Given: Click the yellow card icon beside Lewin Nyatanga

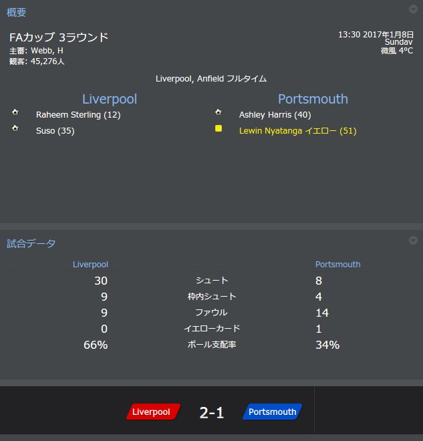Looking at the screenshot, I should click(219, 128).
